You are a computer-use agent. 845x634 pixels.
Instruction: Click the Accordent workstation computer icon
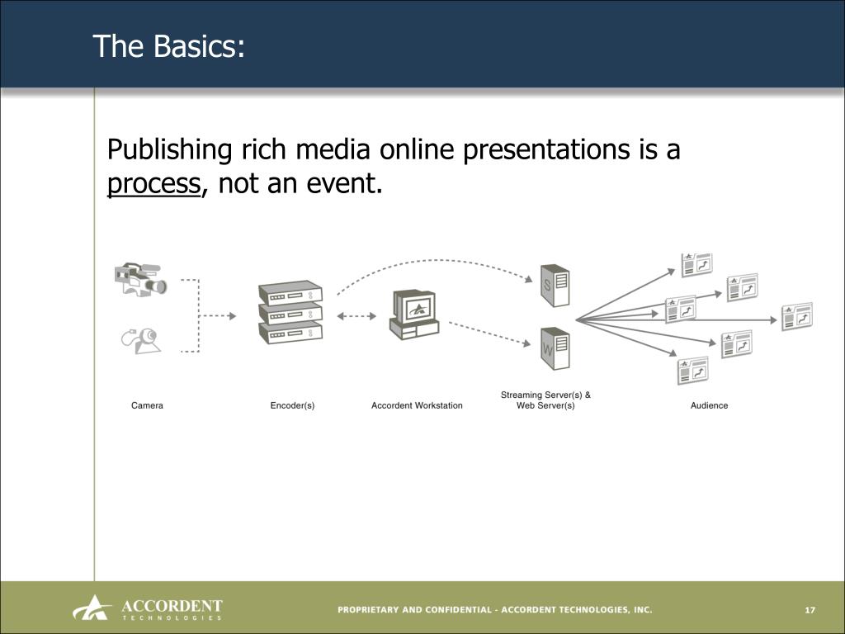[414, 315]
